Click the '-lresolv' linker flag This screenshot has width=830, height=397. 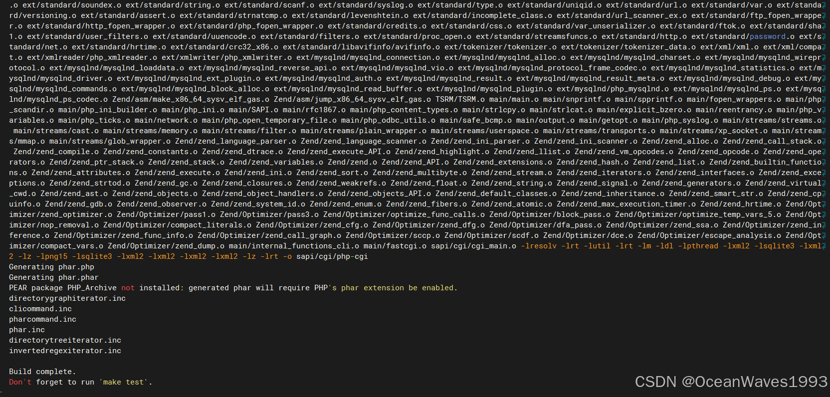click(x=539, y=246)
